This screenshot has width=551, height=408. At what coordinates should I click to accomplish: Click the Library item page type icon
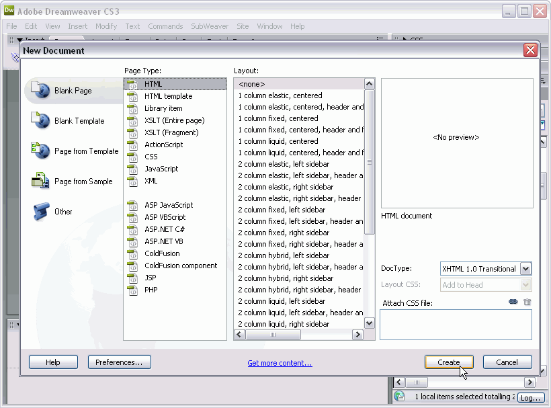(x=132, y=108)
